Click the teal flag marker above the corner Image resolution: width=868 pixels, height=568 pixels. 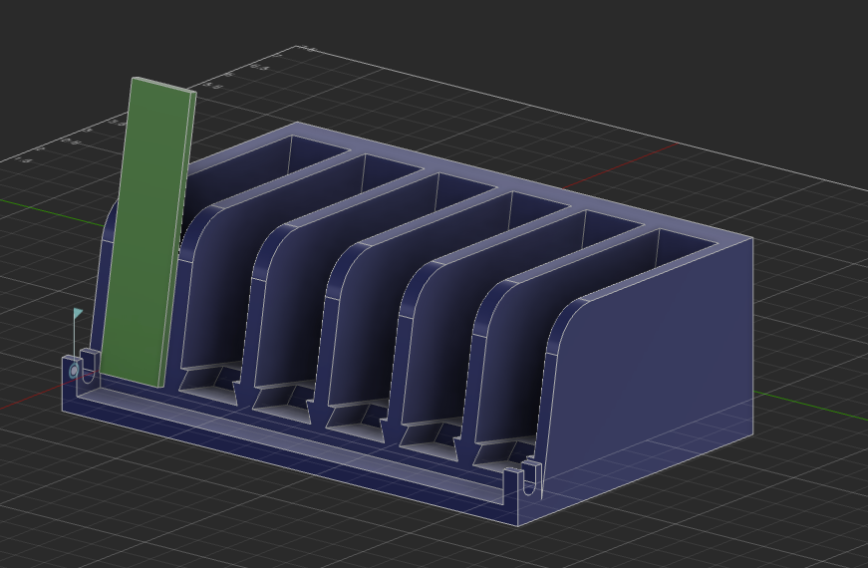pyautogui.click(x=78, y=314)
